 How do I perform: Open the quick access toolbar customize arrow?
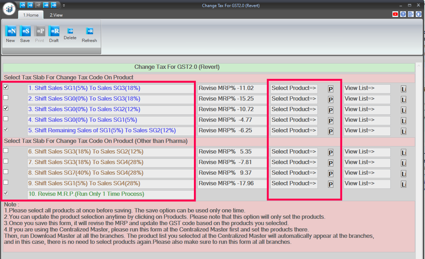point(64,5)
